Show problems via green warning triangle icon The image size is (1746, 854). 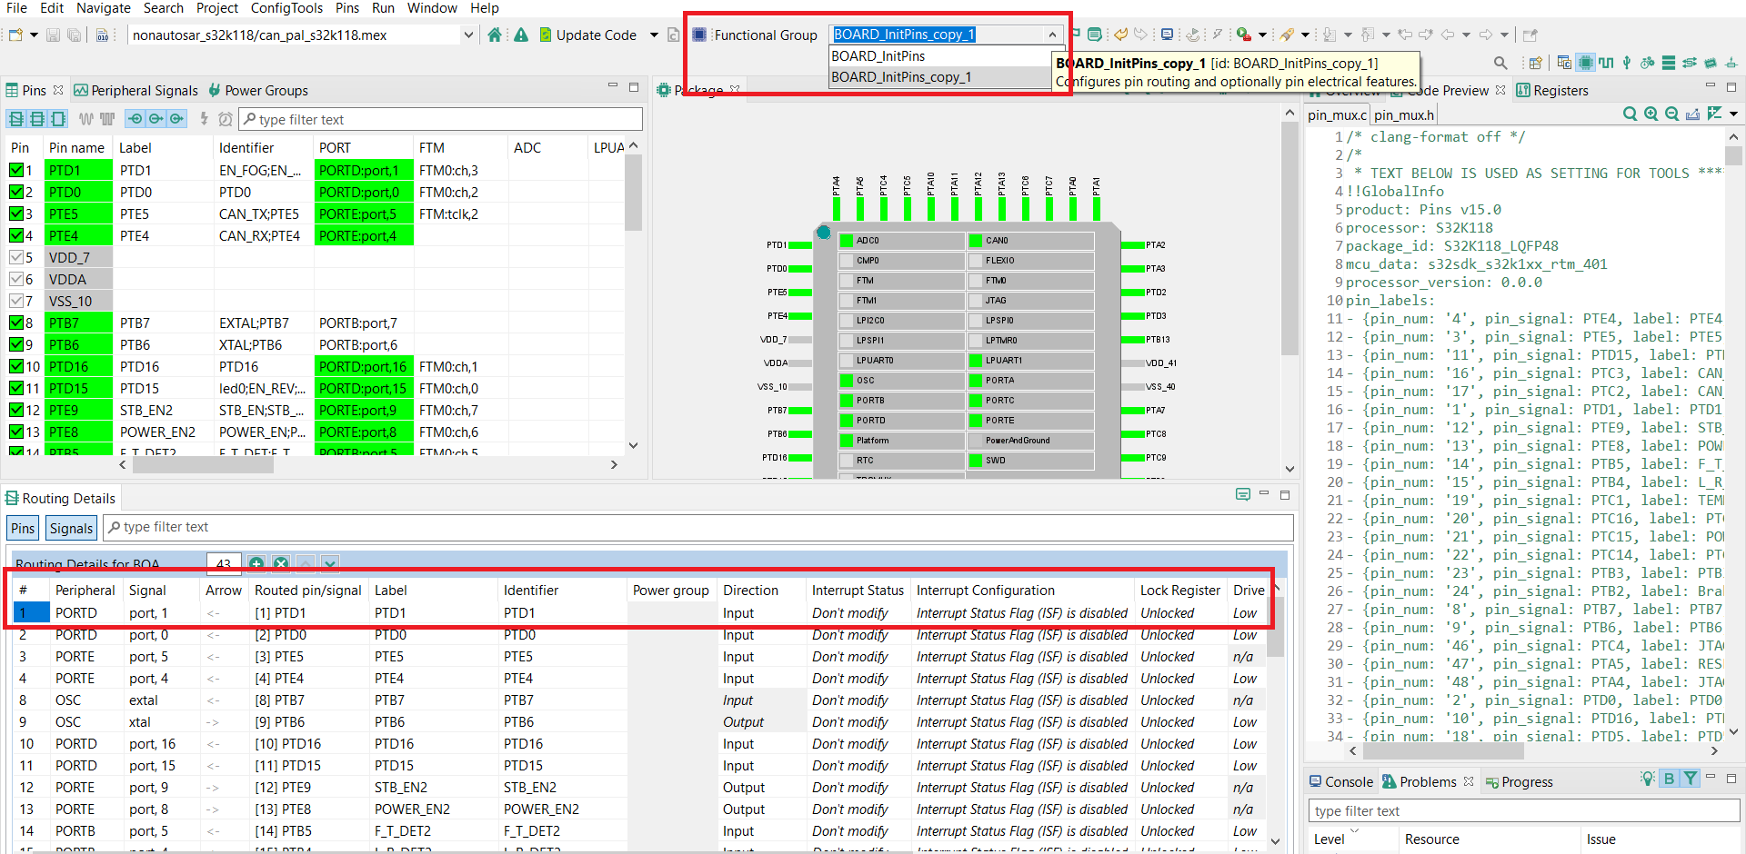(521, 35)
